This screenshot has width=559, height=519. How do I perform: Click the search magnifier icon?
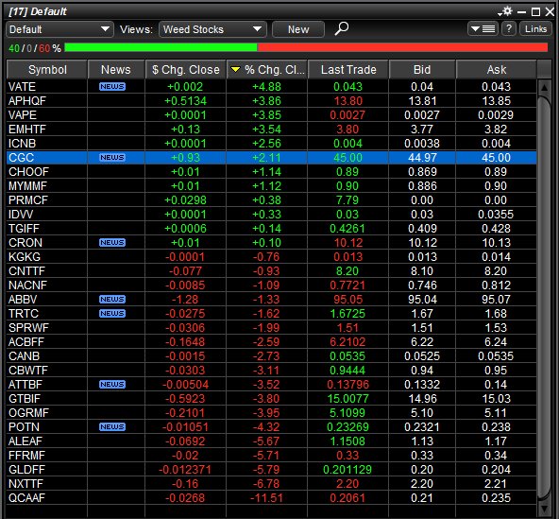(341, 29)
